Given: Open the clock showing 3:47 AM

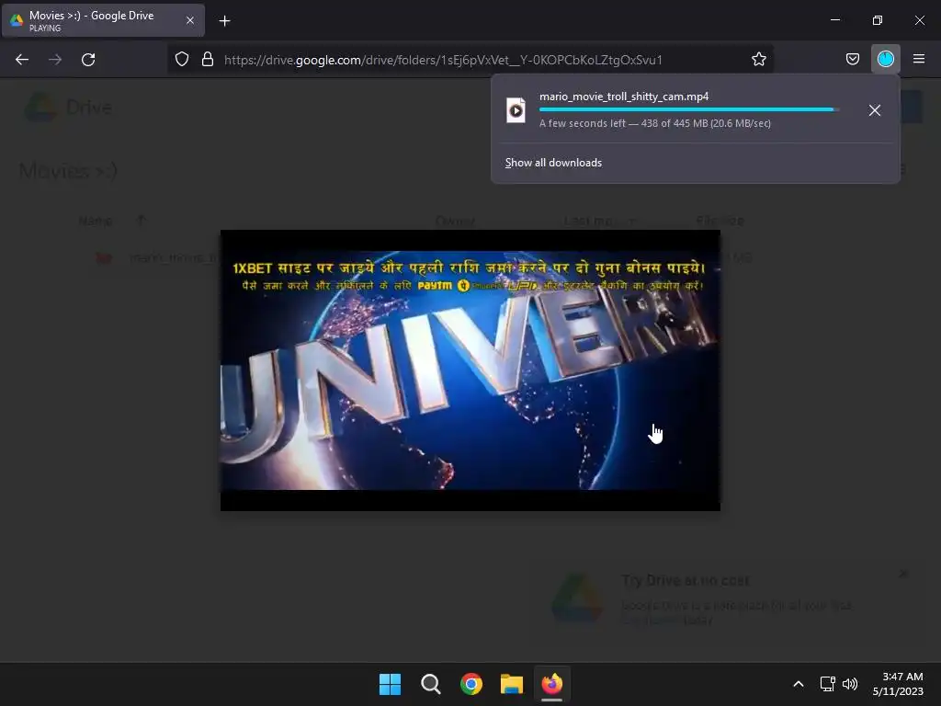Looking at the screenshot, I should point(898,684).
